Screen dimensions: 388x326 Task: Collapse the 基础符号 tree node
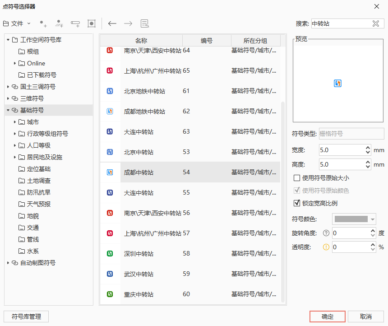8,110
